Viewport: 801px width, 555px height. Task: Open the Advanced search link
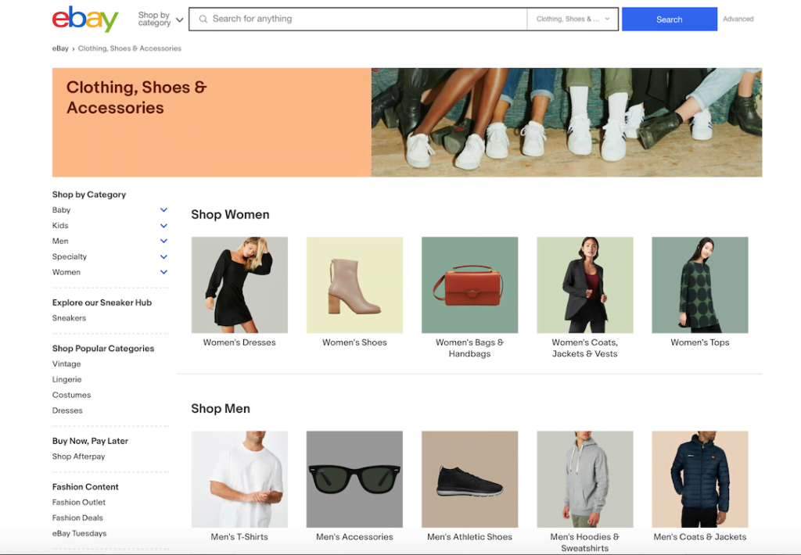[x=738, y=19]
